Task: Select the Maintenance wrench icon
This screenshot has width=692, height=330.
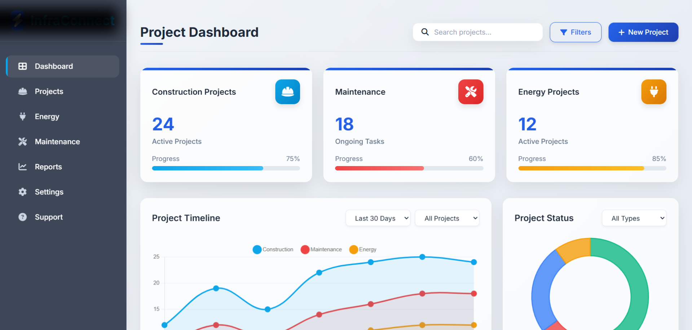Action: tap(22, 142)
